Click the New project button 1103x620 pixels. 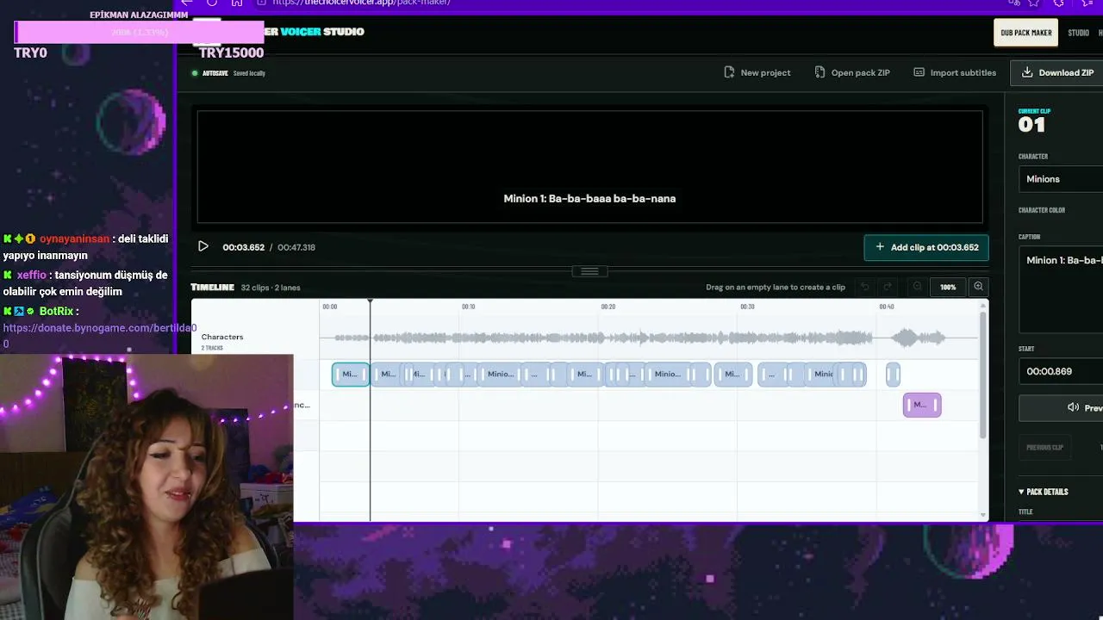[757, 72]
